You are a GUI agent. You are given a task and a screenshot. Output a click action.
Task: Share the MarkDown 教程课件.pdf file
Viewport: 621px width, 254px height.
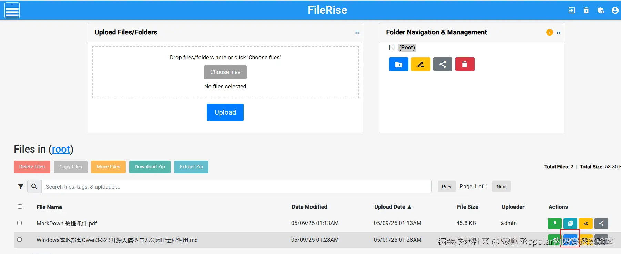(601, 223)
